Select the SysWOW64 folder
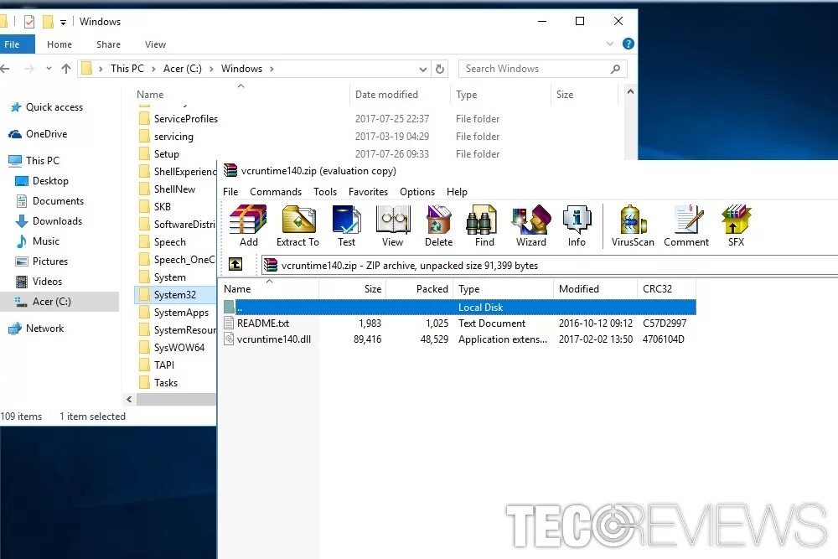Image resolution: width=838 pixels, height=559 pixels. [x=179, y=347]
